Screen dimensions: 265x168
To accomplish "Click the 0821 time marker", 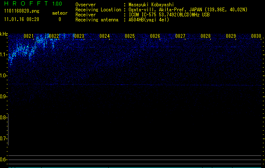I will [x=29, y=36].
